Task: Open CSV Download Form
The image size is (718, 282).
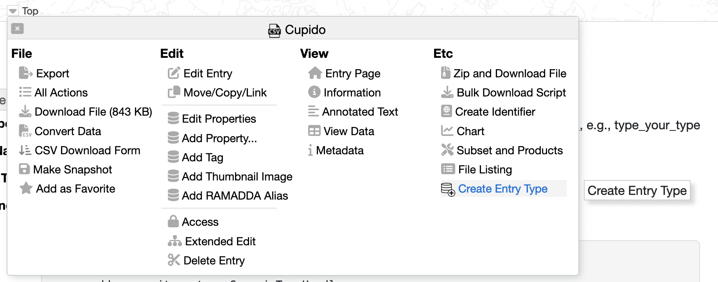Action: click(87, 150)
